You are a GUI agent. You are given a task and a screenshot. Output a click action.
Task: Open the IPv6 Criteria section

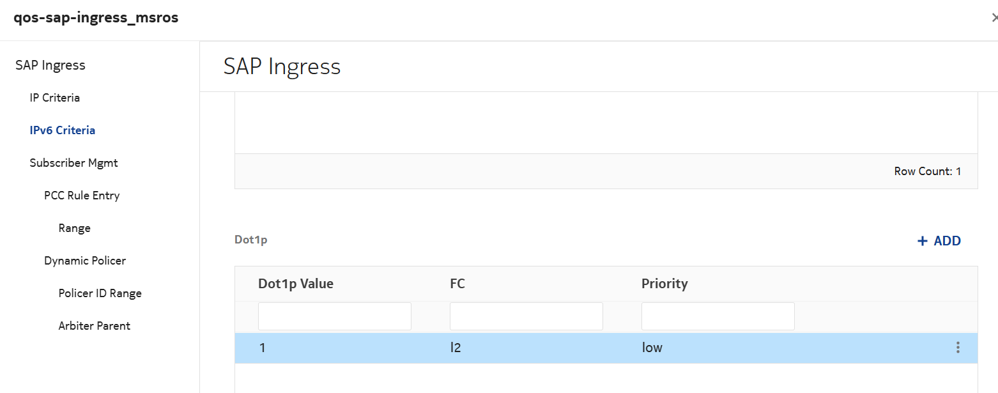62,130
